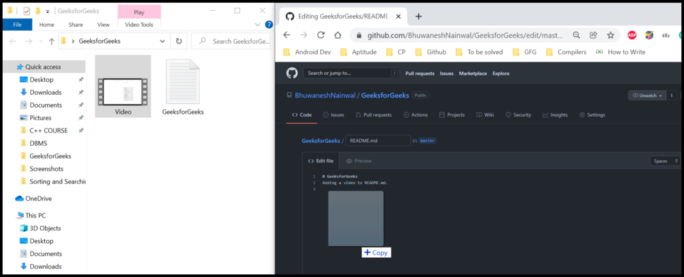Expand Explorer address bar history dropdown

(162, 42)
